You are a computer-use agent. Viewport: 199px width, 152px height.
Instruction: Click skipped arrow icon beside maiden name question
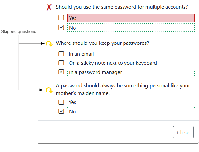(x=49, y=90)
